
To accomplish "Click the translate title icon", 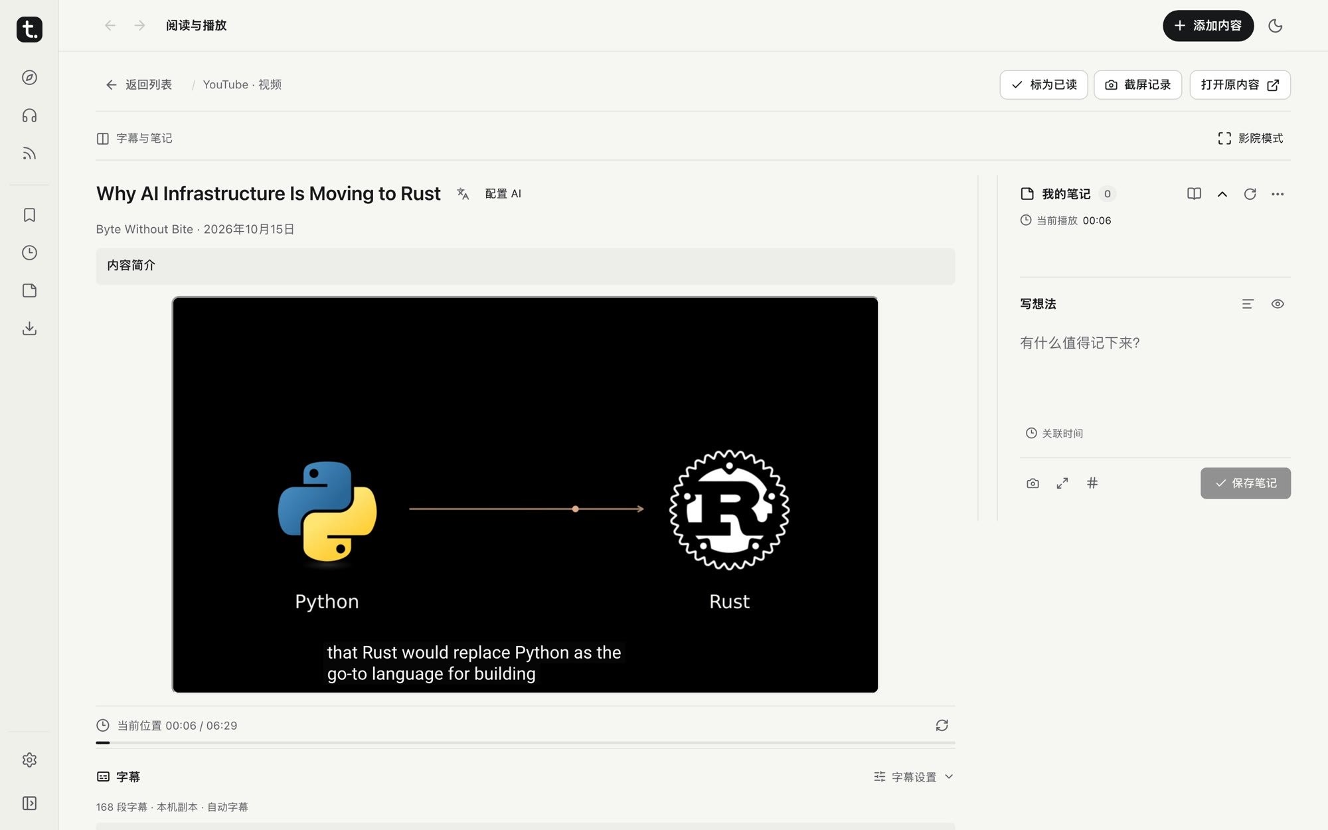I will [463, 193].
